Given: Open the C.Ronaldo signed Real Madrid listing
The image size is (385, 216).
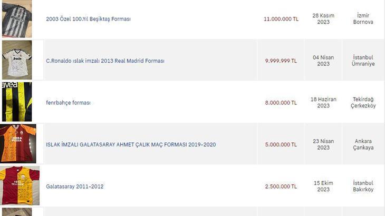Looking at the screenshot, I should 105,61.
